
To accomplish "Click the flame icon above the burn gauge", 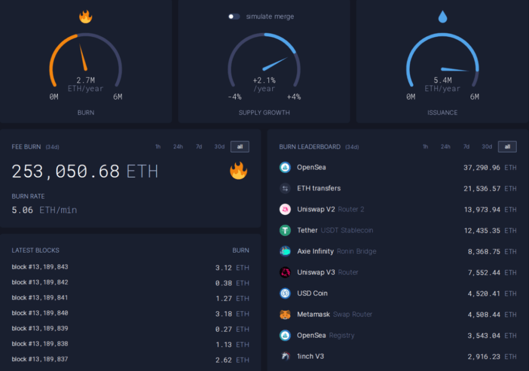I will [x=85, y=16].
